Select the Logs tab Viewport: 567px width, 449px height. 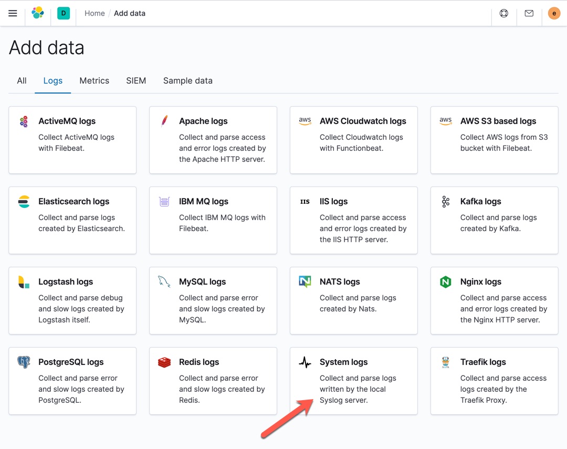click(x=53, y=81)
